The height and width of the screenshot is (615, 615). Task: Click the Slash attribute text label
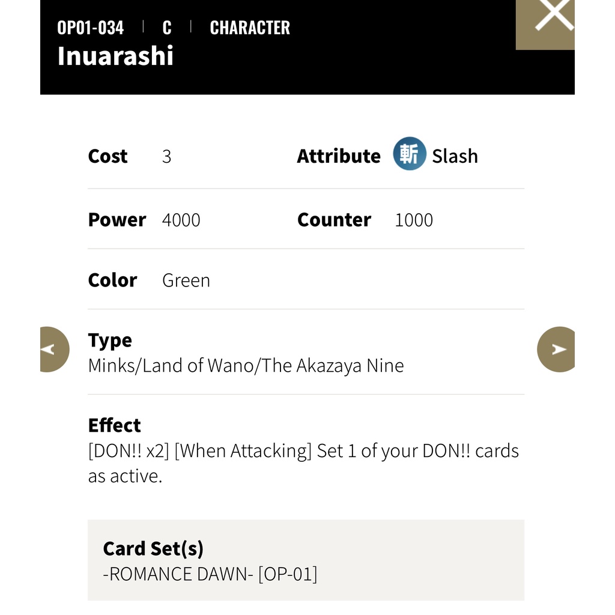tap(455, 156)
